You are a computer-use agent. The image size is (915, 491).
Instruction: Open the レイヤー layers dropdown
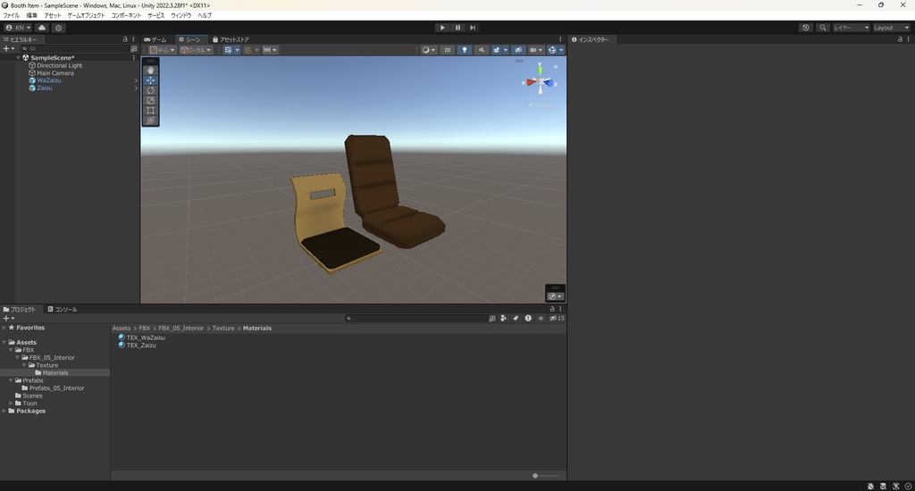850,28
